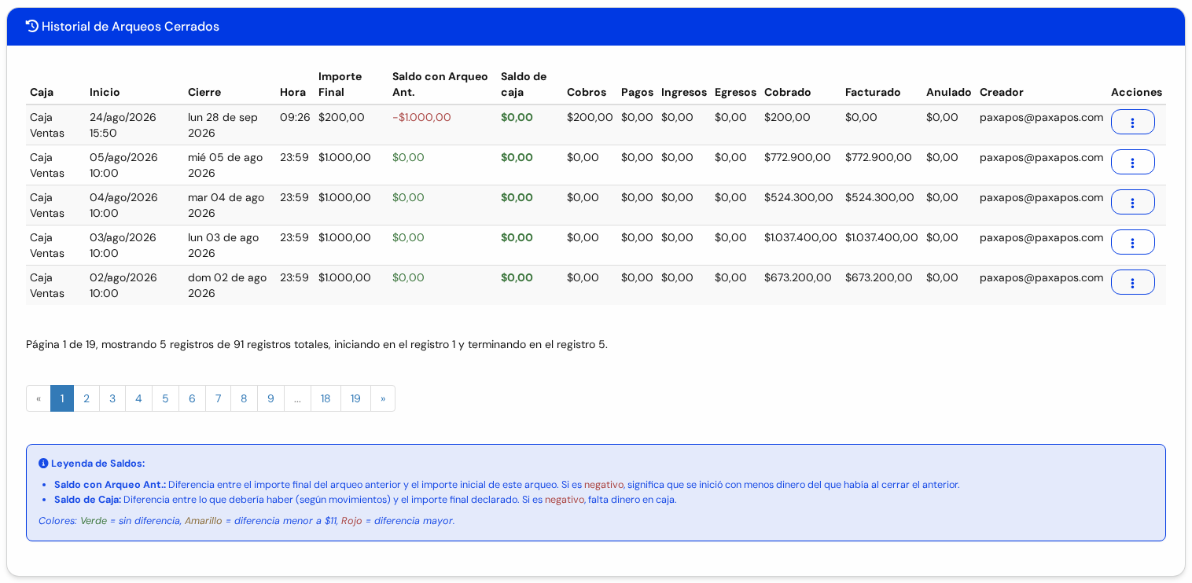Go to page 3
Viewport: 1192px width, 583px height.
coord(112,398)
